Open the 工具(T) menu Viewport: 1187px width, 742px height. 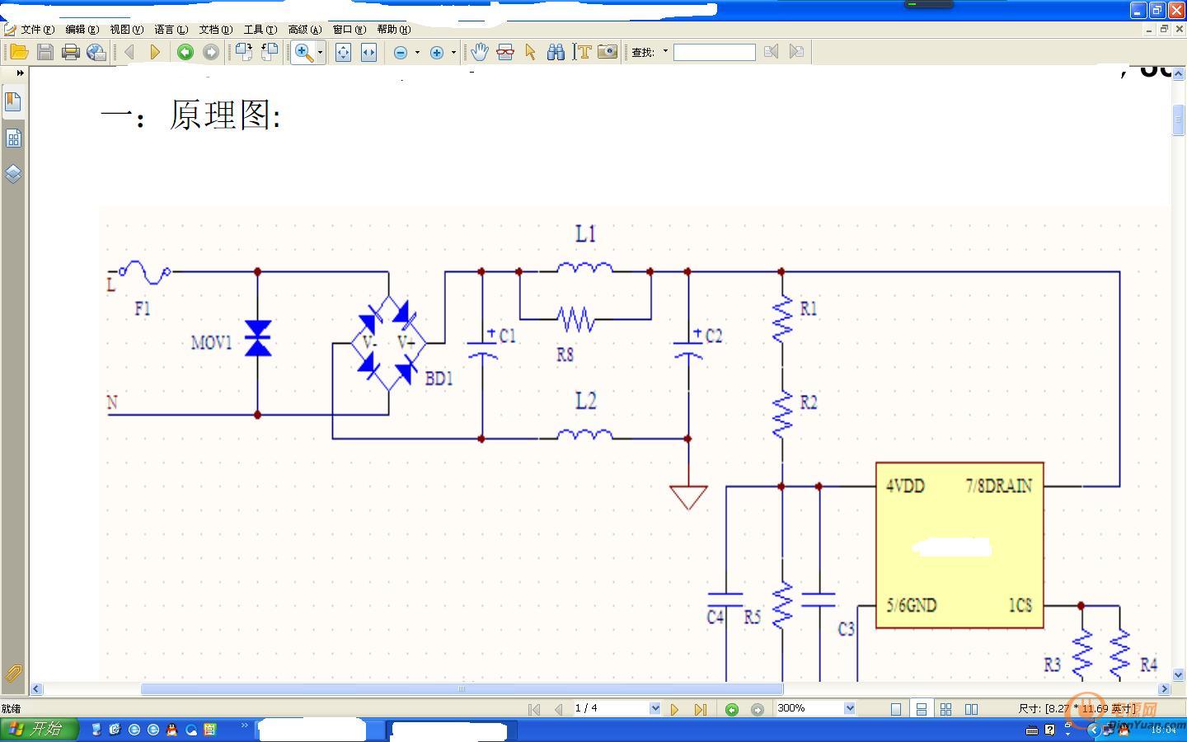click(260, 30)
